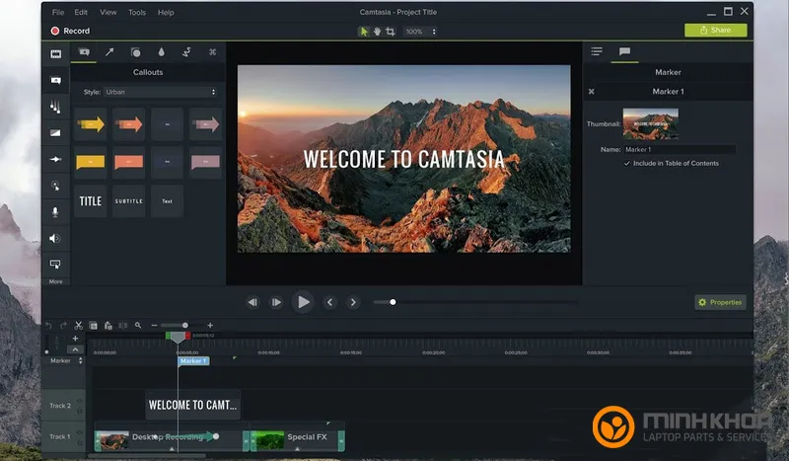Open the Tools menu
The image size is (789, 461).
[x=136, y=13]
